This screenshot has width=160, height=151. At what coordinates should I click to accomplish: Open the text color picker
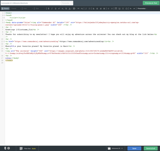point(70,9)
